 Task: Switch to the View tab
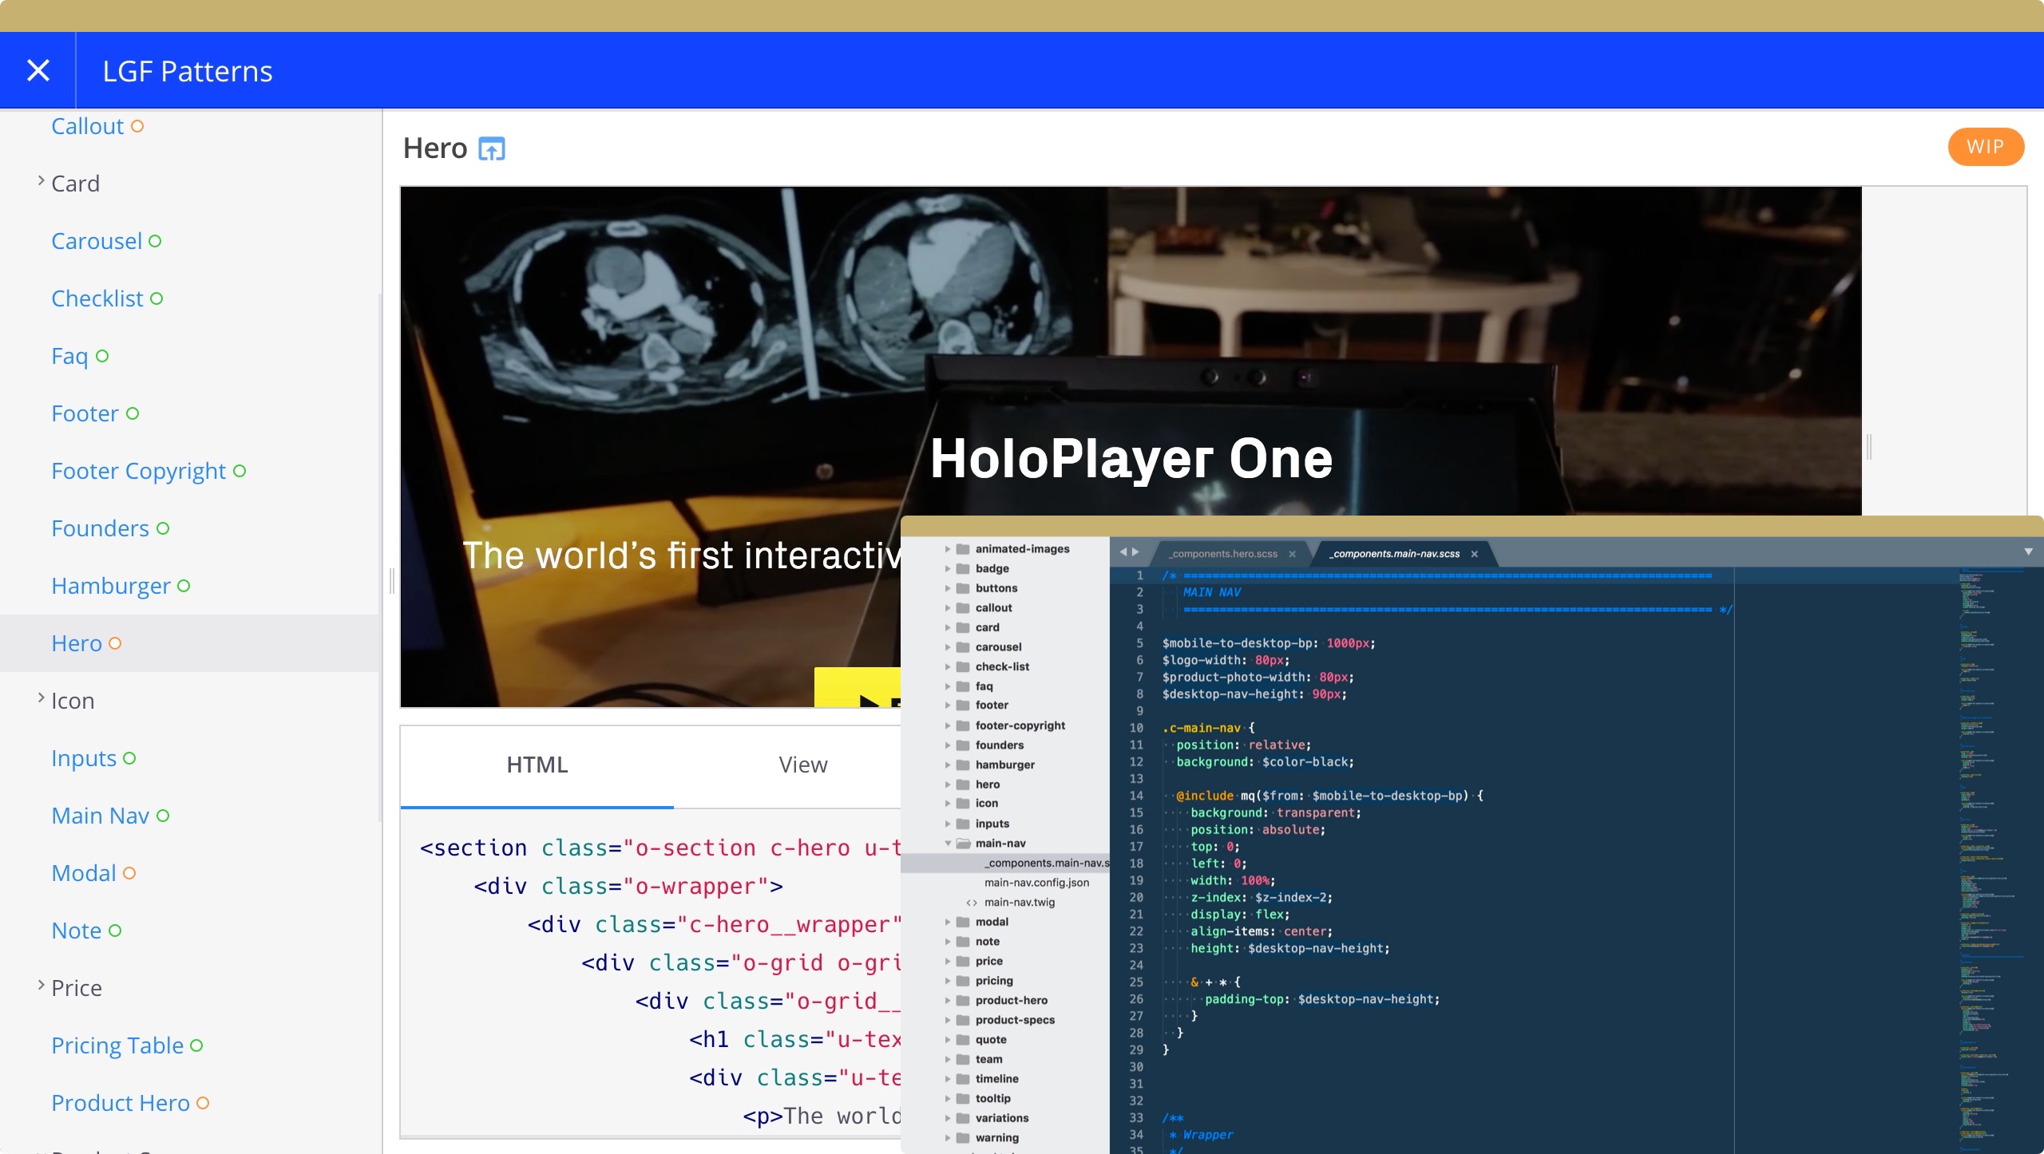(802, 765)
